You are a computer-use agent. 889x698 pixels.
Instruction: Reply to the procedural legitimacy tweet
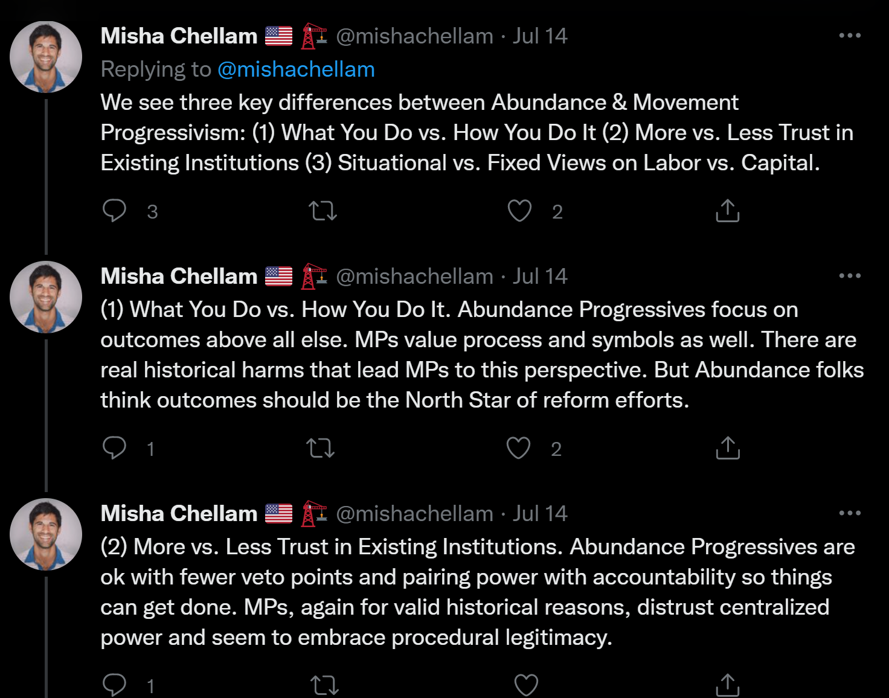point(114,685)
